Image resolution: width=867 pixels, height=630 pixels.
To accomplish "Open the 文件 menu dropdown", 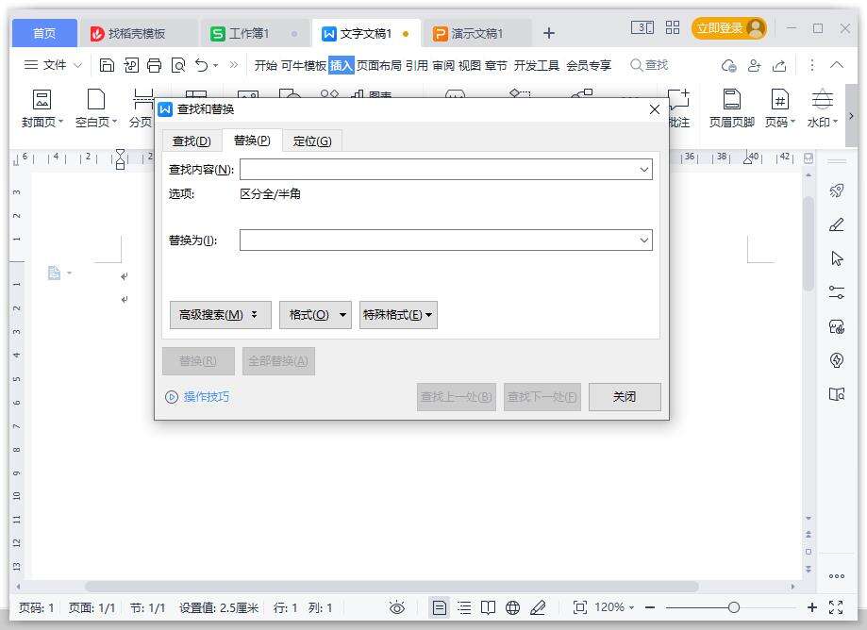I will point(53,65).
